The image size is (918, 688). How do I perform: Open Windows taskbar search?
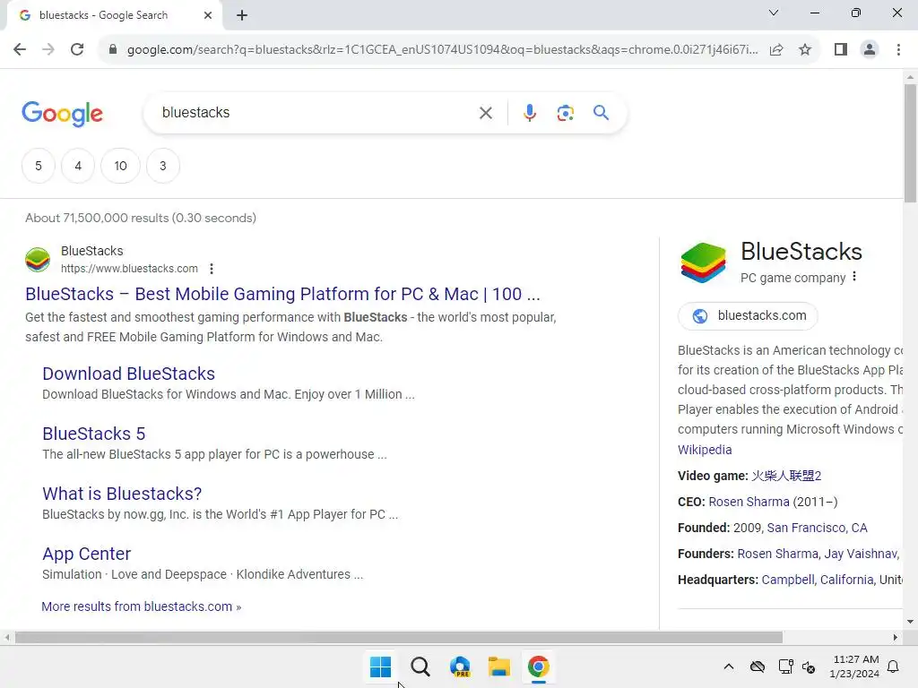pyautogui.click(x=420, y=666)
